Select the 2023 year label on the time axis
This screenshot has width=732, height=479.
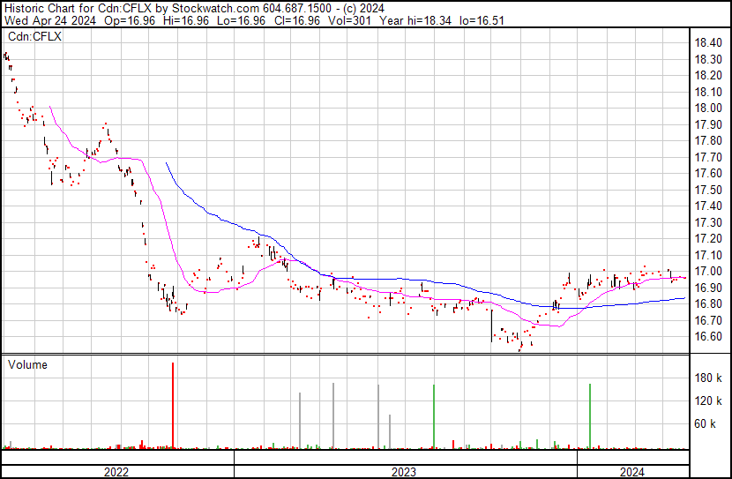pyautogui.click(x=404, y=472)
